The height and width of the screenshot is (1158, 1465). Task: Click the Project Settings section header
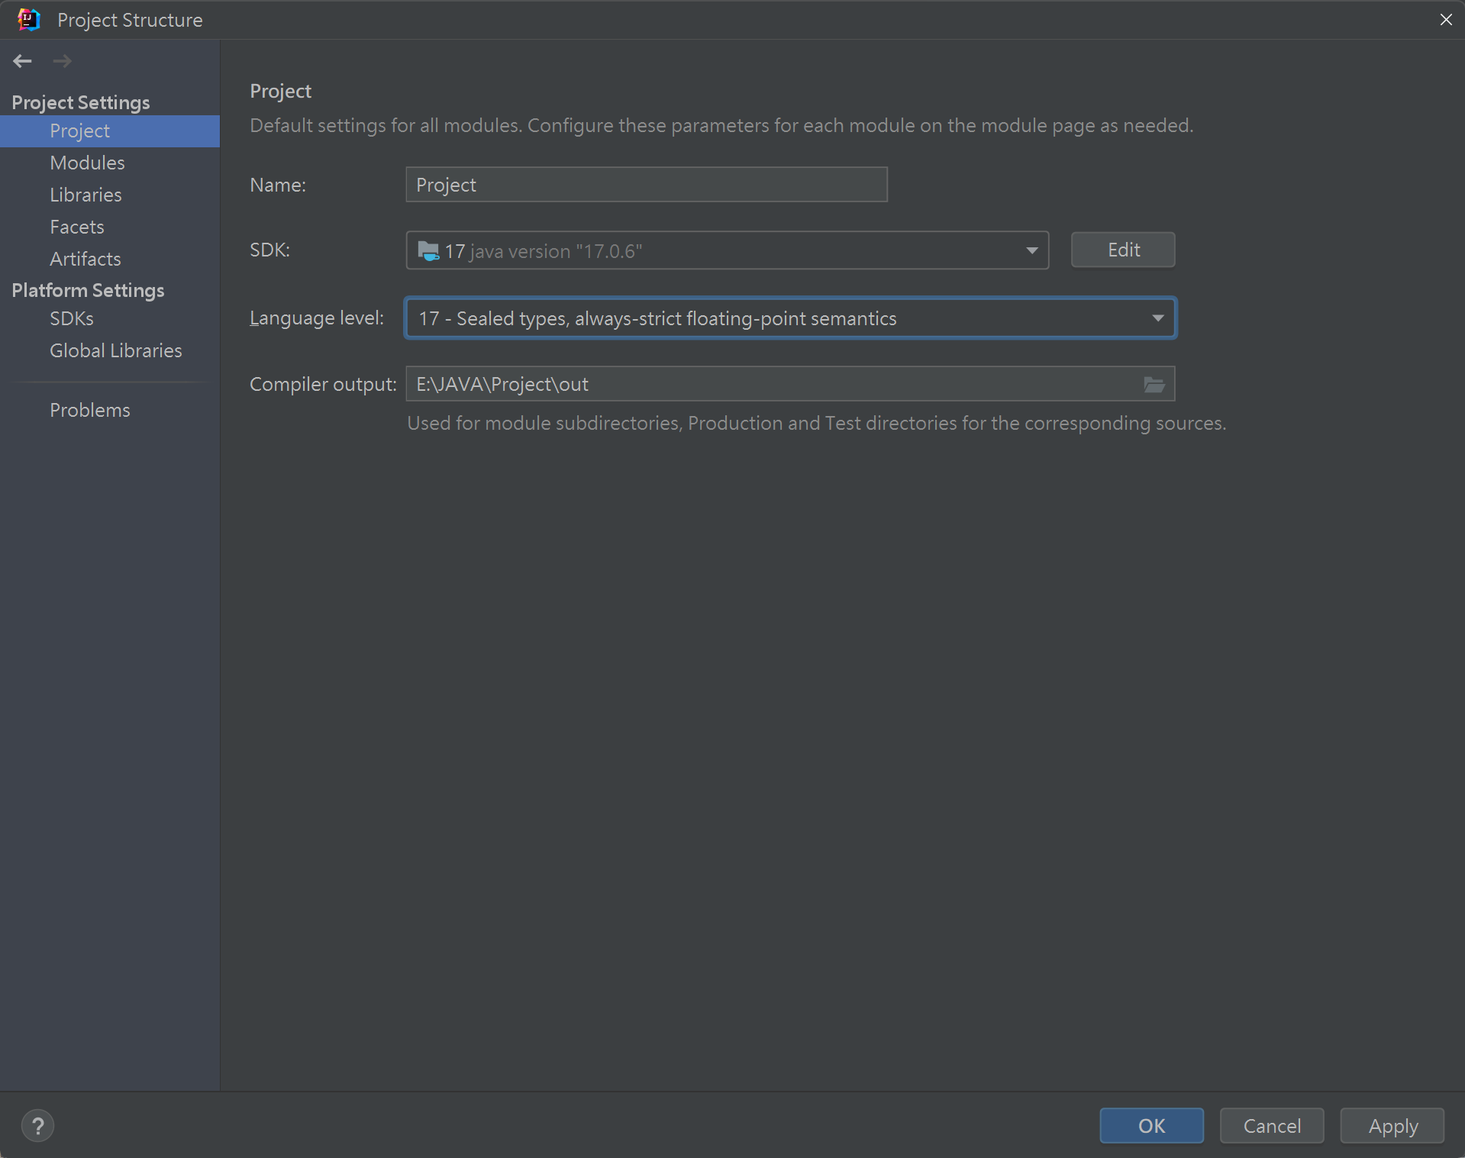tap(81, 102)
